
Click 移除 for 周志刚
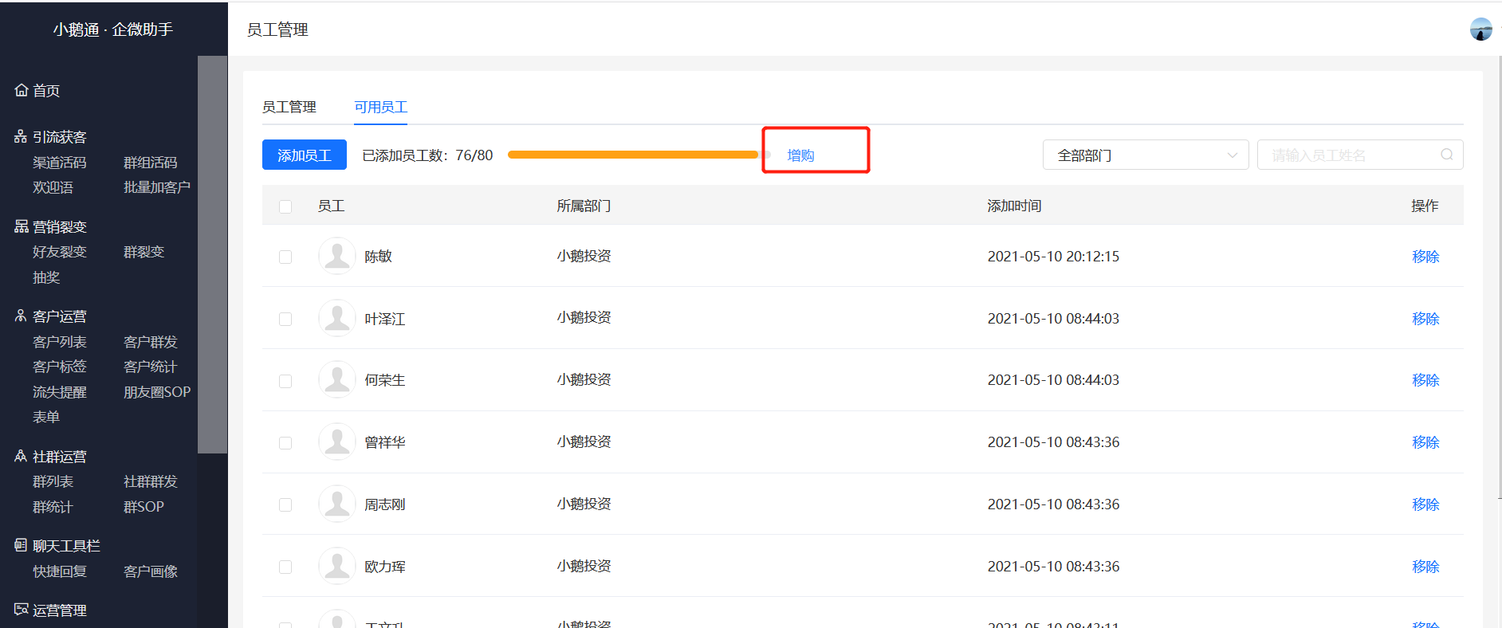tap(1425, 504)
